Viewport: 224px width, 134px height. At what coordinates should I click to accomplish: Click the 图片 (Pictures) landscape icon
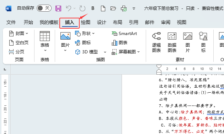click(65, 36)
